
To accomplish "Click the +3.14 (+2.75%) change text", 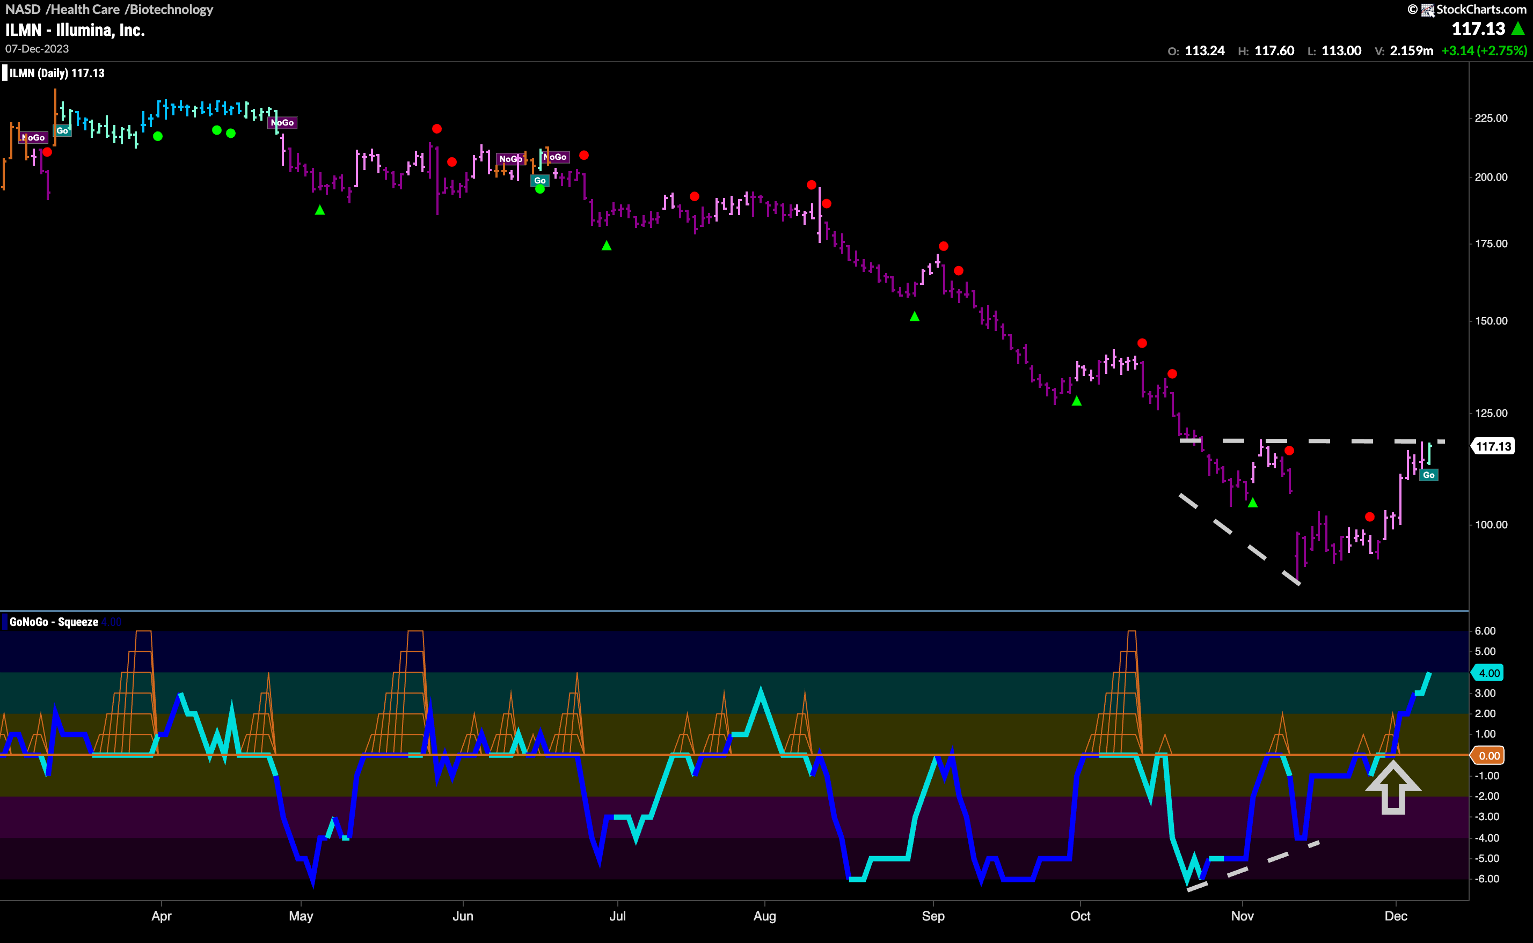I will pos(1484,50).
